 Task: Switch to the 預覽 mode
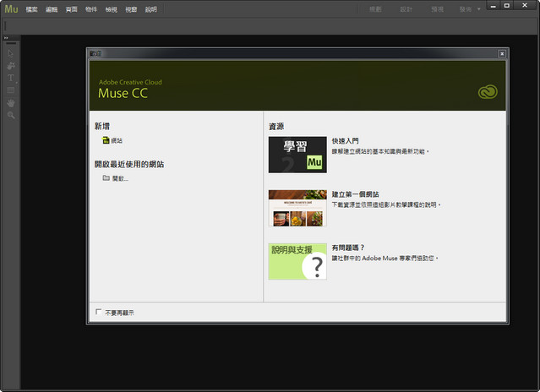438,9
